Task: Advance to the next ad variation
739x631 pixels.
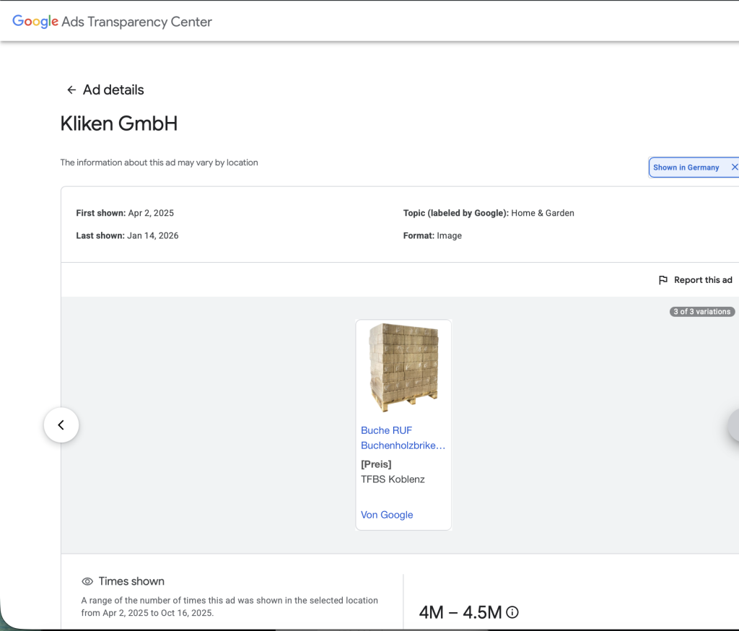Action: point(734,425)
